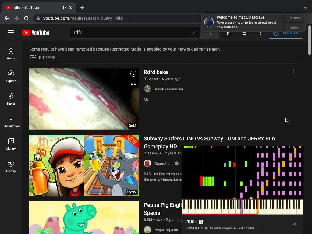Image resolution: width=312 pixels, height=234 pixels.
Task: Open the search FILTERS panel
Action: 43,58
